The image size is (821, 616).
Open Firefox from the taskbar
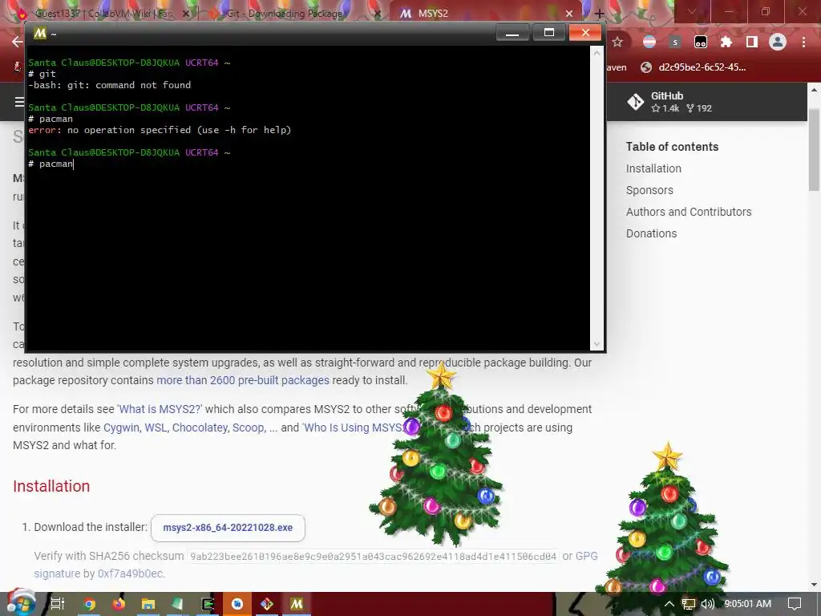click(x=119, y=604)
